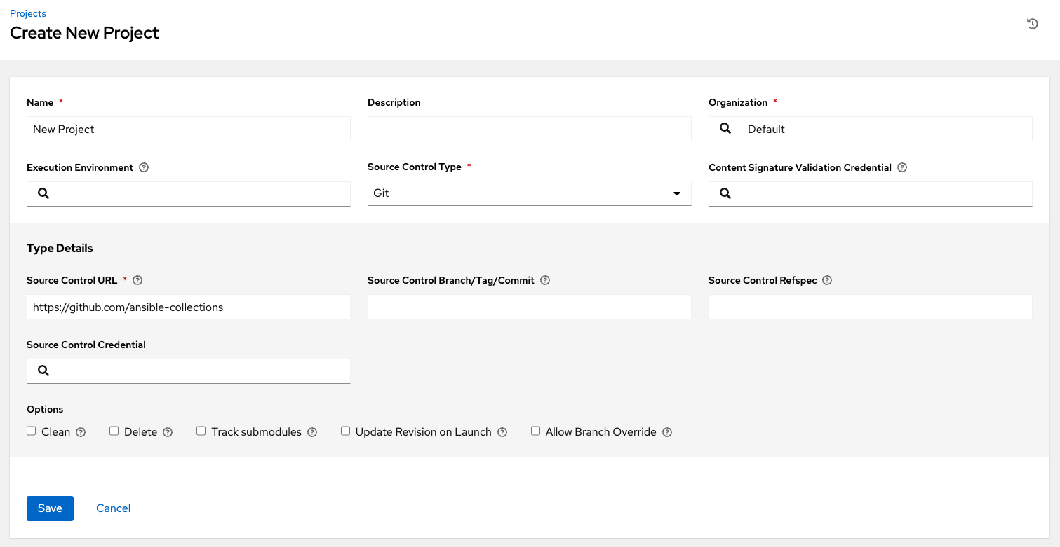Show help for Content Signature Validation Credential
This screenshot has width=1060, height=547.
pos(902,167)
